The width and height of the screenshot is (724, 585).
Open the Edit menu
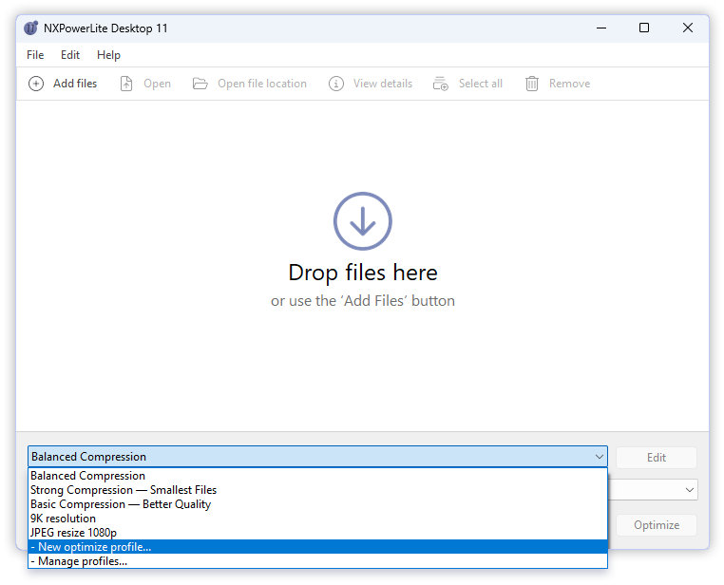[x=70, y=55]
